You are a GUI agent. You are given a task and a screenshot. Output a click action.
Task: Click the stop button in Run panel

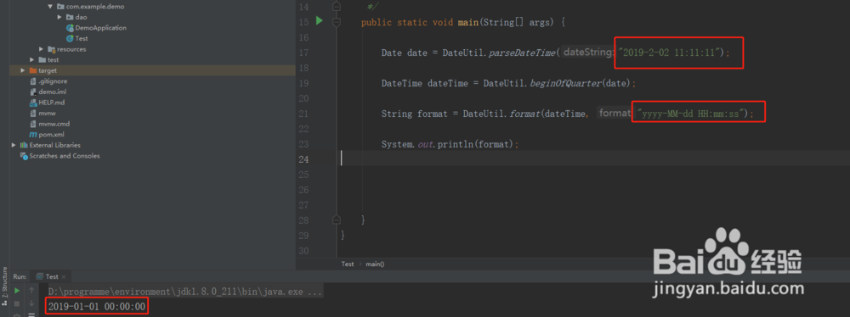[x=17, y=303]
